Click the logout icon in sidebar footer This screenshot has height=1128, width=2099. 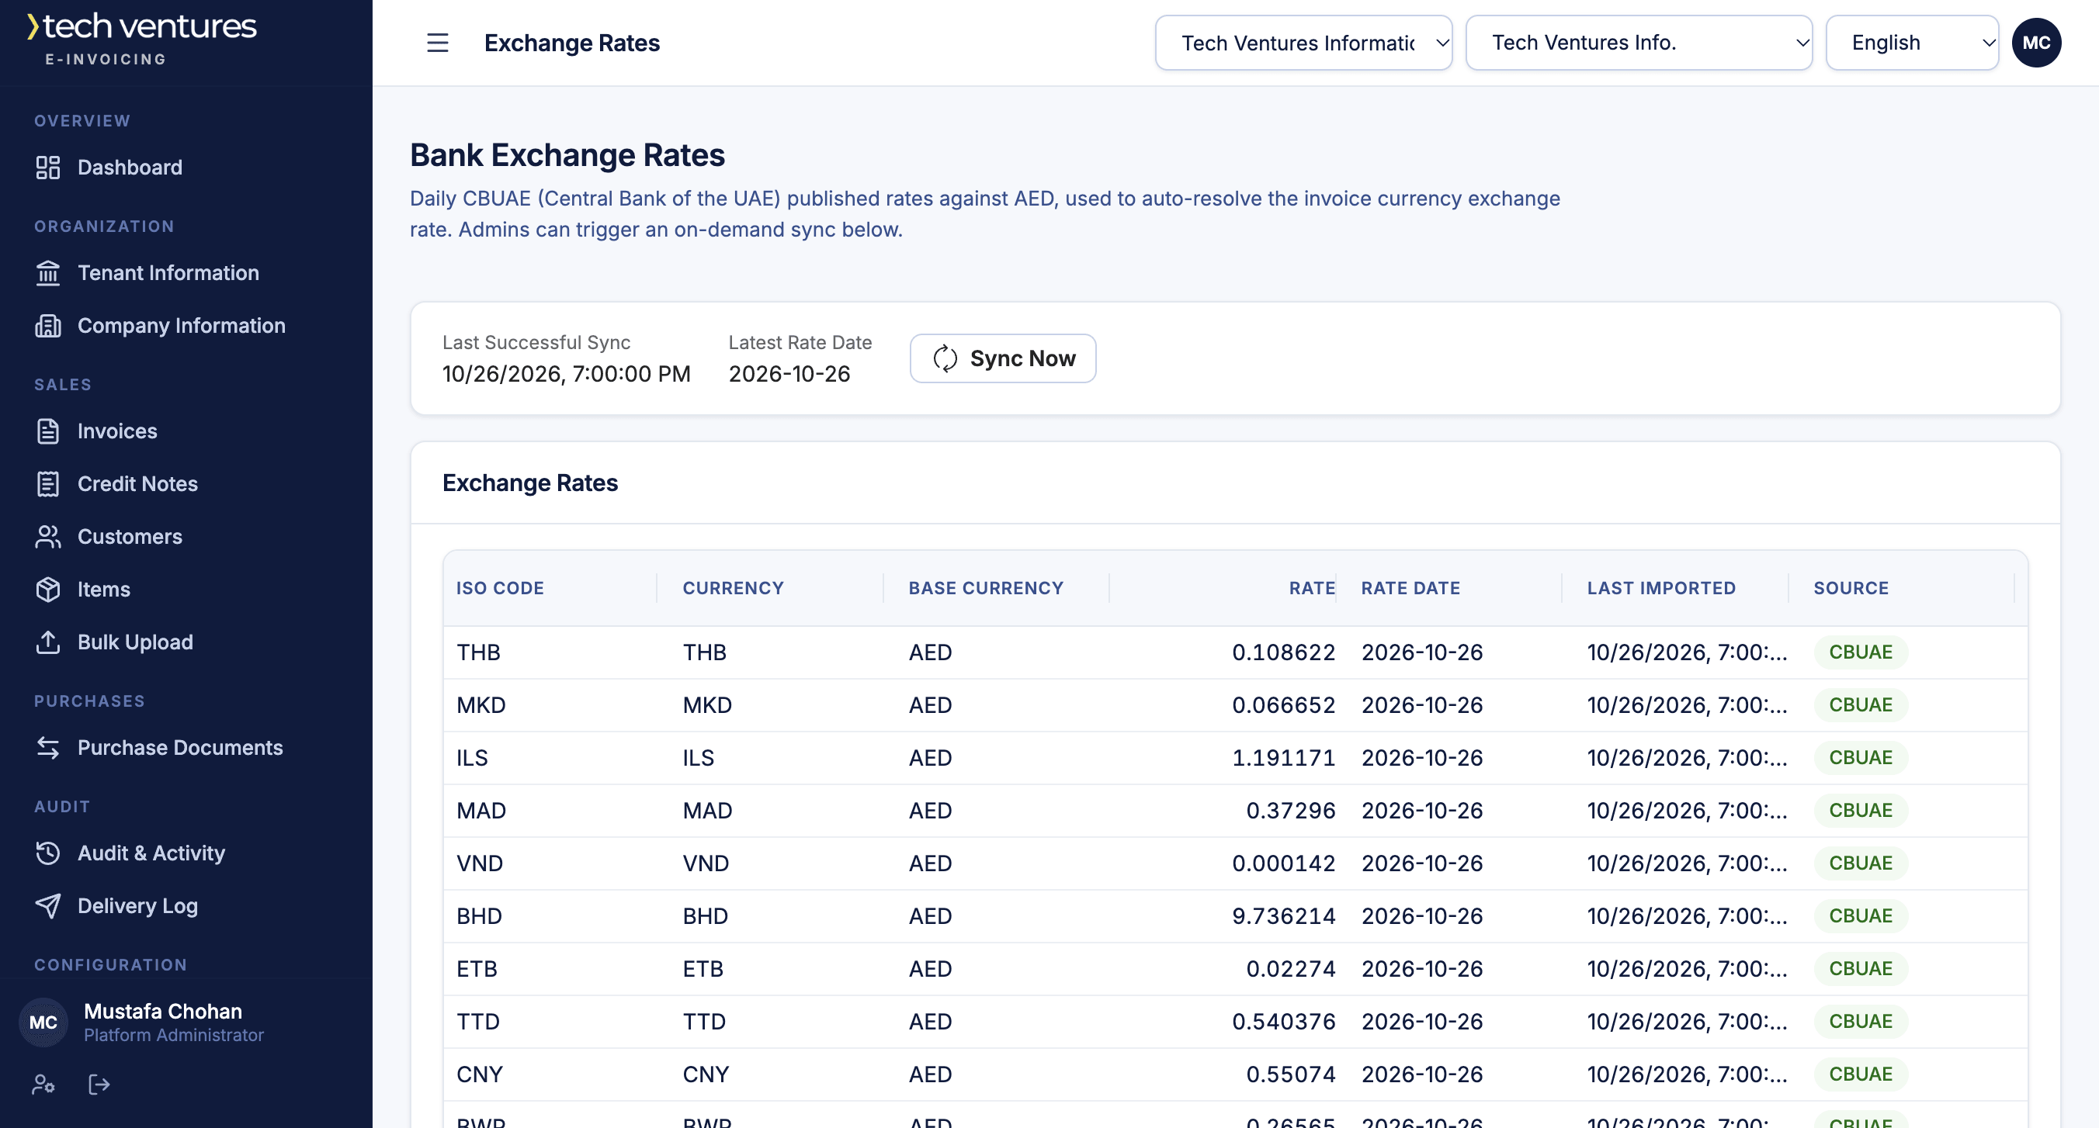[99, 1085]
